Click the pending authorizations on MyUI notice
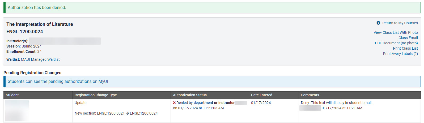The height and width of the screenshot is (123, 424). 58,82
